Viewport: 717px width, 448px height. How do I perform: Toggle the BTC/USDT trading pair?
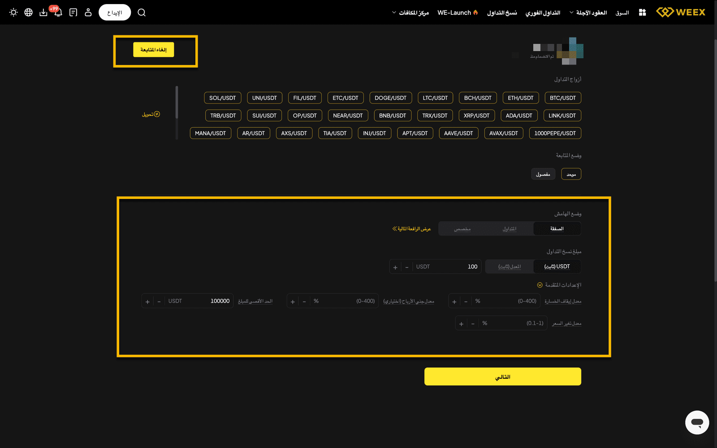[x=563, y=98]
